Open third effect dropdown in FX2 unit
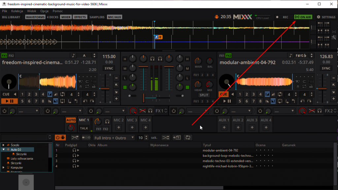This screenshot has width=338, height=190. 284,111
